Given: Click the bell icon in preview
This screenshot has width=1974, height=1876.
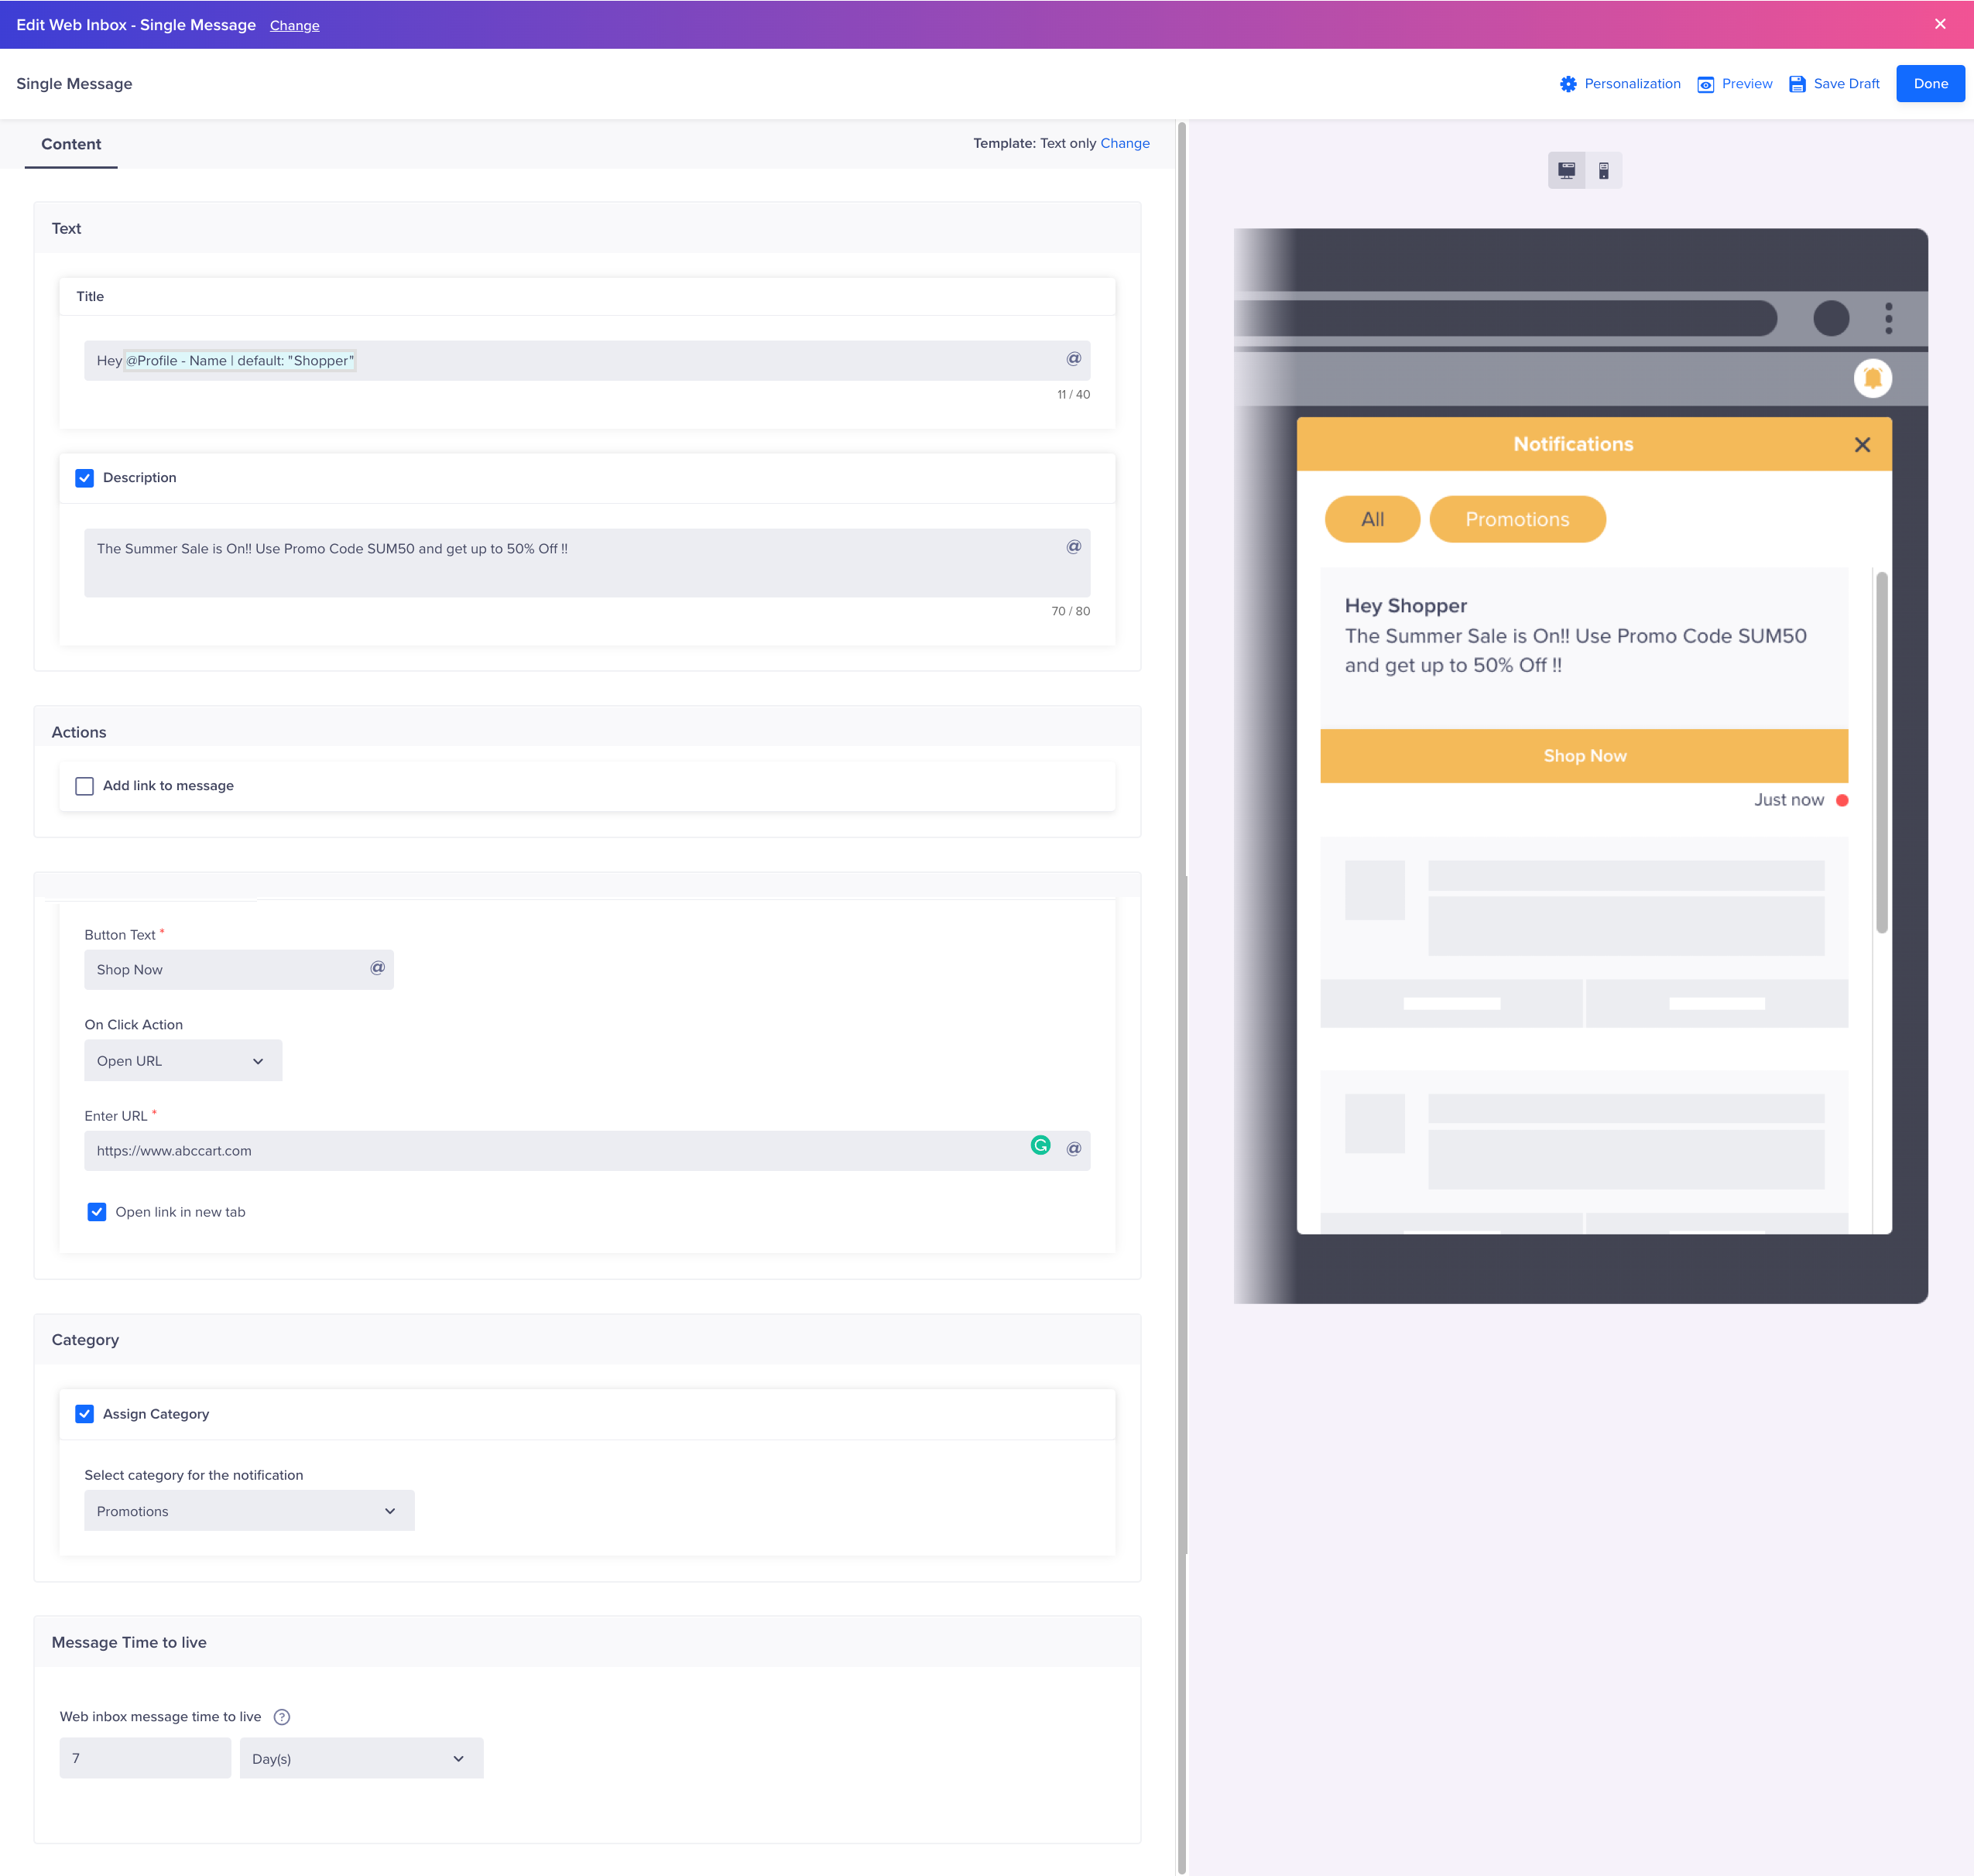Looking at the screenshot, I should click(x=1872, y=378).
